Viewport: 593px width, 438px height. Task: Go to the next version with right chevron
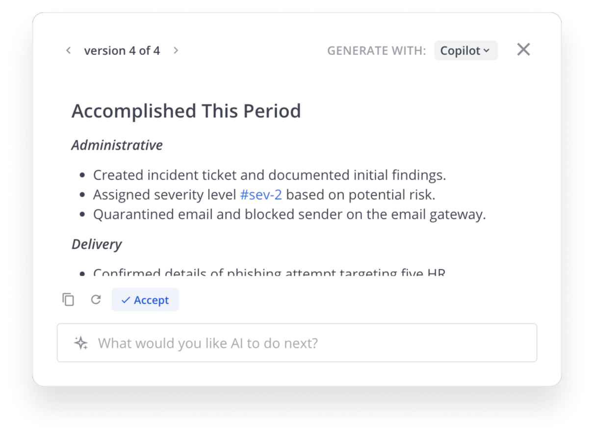(x=176, y=51)
